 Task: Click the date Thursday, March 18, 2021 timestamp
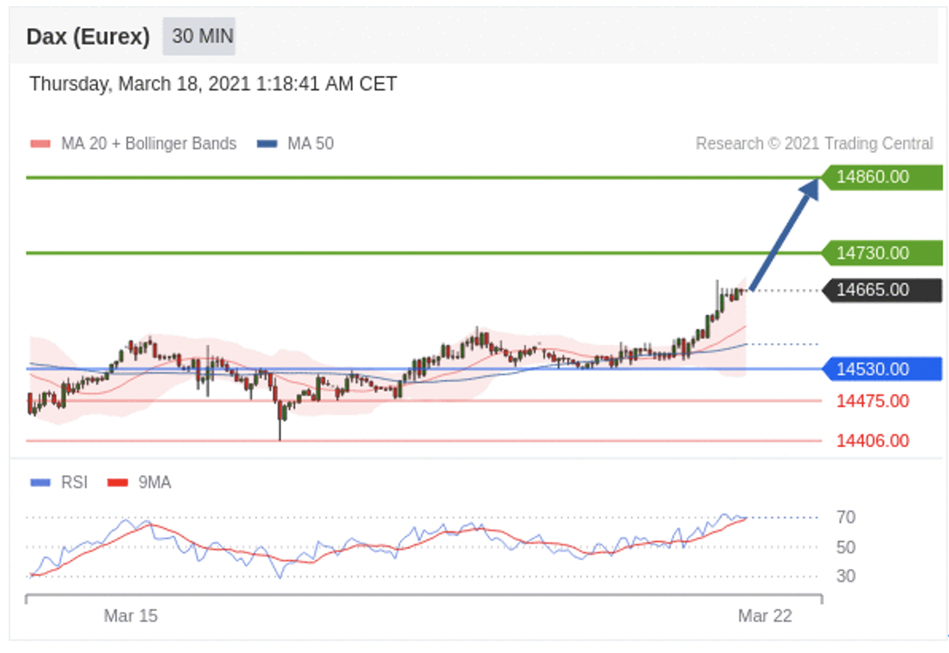click(x=213, y=84)
